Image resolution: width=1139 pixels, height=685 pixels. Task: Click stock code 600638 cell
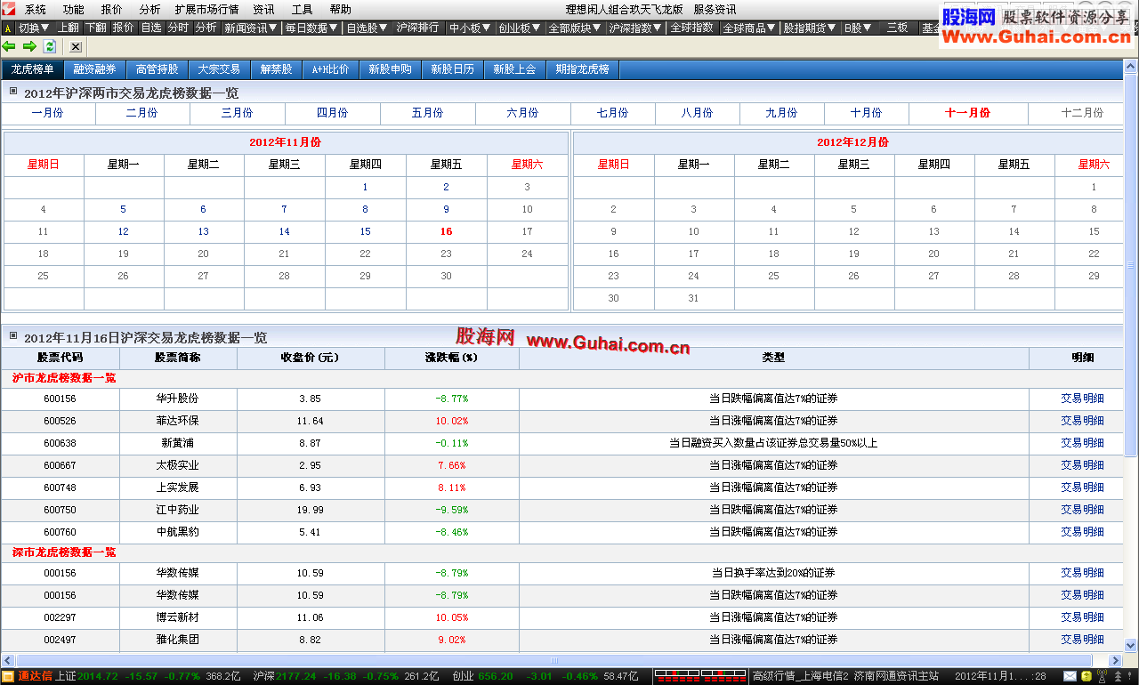[60, 443]
